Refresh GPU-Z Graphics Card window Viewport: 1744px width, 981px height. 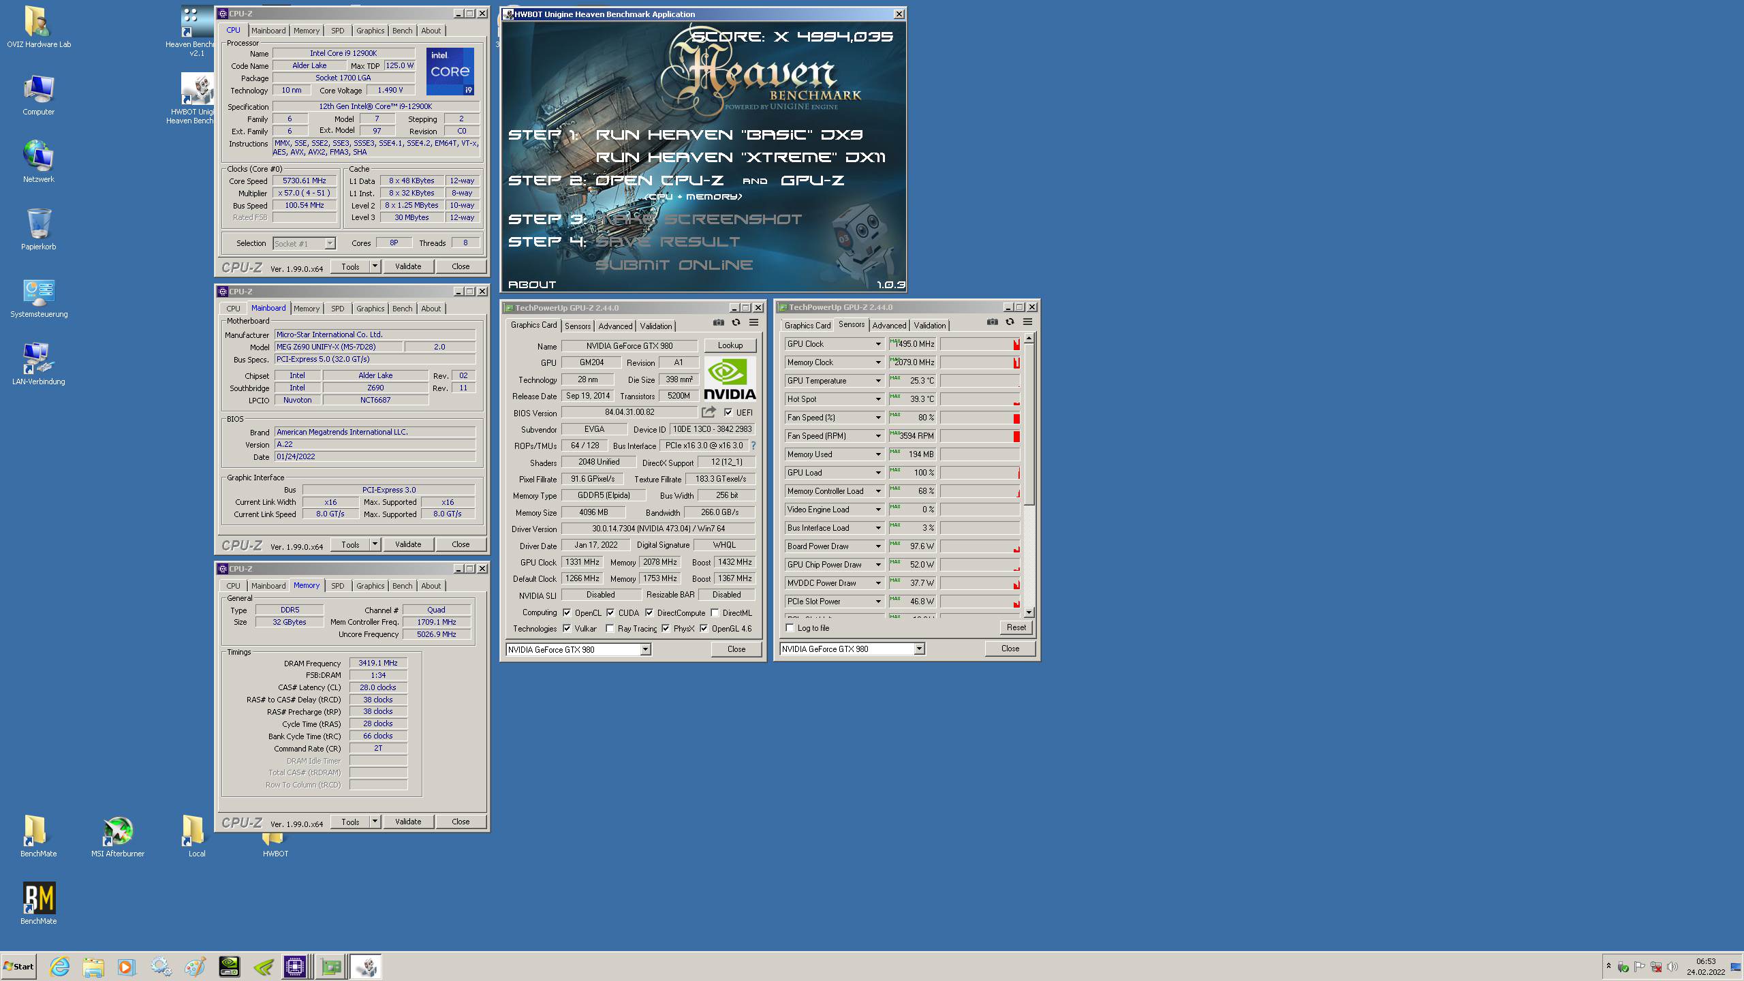736,323
